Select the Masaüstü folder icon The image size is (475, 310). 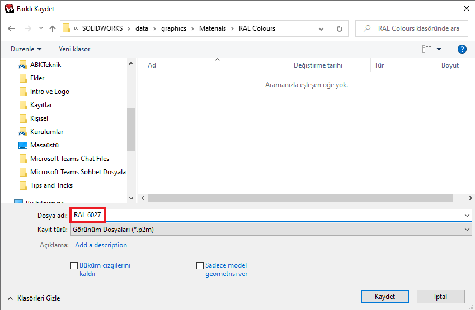pyautogui.click(x=23, y=145)
